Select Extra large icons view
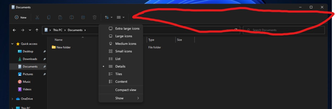 [x=121, y=28]
